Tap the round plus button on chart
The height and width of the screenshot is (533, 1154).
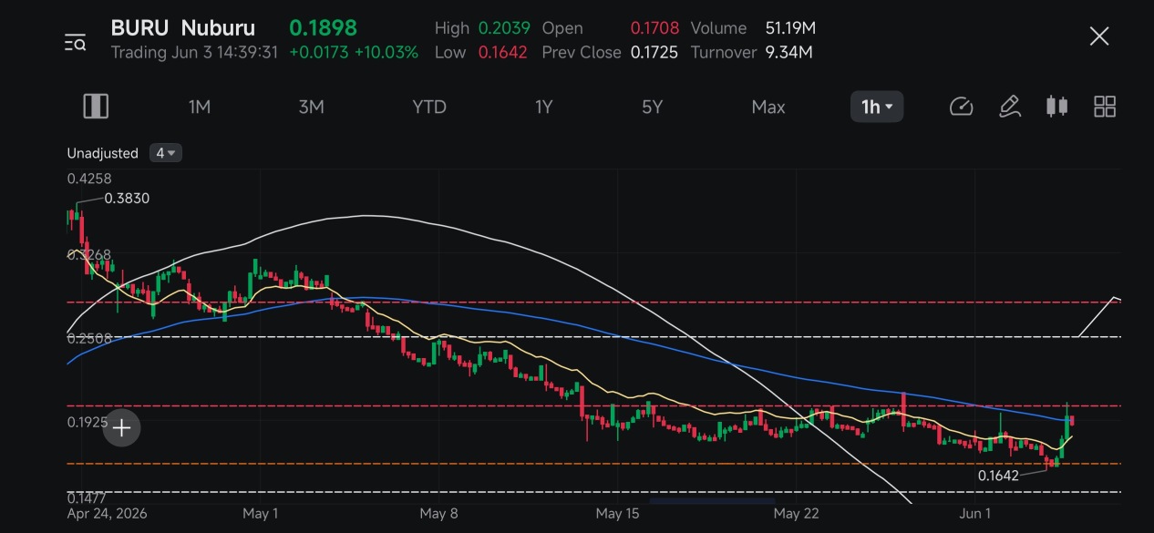pyautogui.click(x=121, y=427)
